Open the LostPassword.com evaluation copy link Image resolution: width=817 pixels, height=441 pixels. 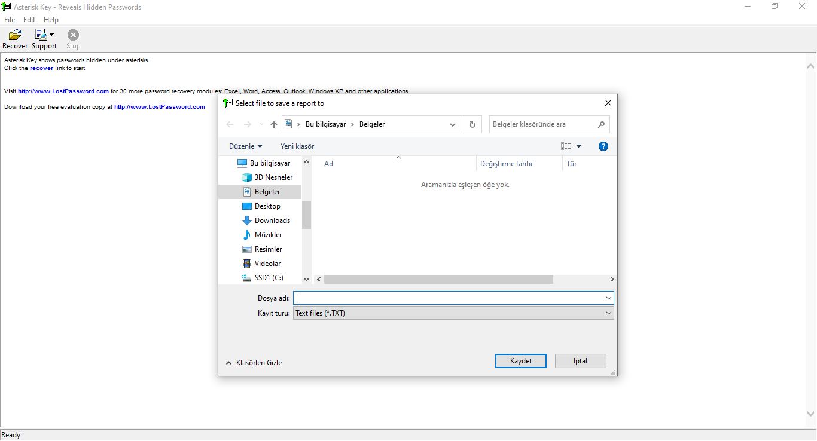click(x=160, y=107)
